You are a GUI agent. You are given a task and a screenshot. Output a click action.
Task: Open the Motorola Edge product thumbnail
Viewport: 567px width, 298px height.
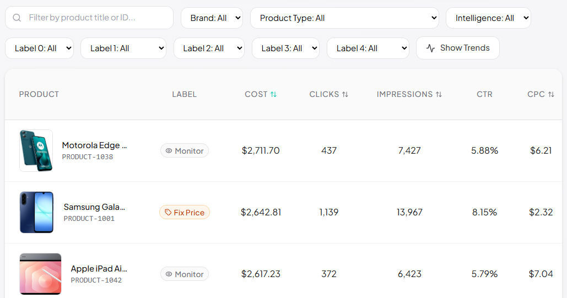36,151
